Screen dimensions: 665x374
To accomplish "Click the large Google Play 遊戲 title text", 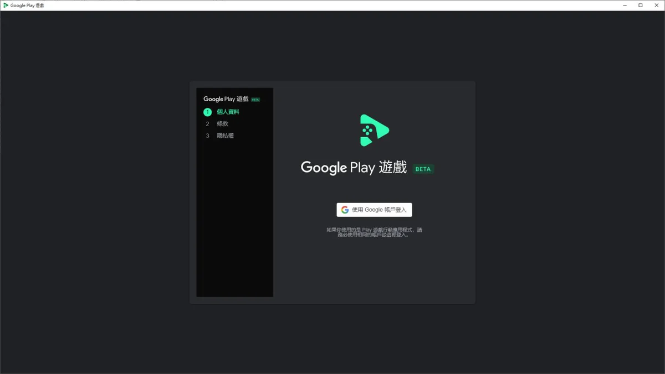I will pos(354,168).
